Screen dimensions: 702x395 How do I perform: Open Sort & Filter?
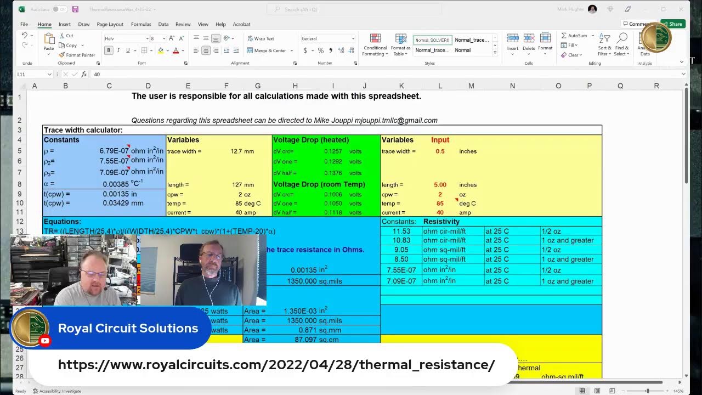click(x=604, y=44)
